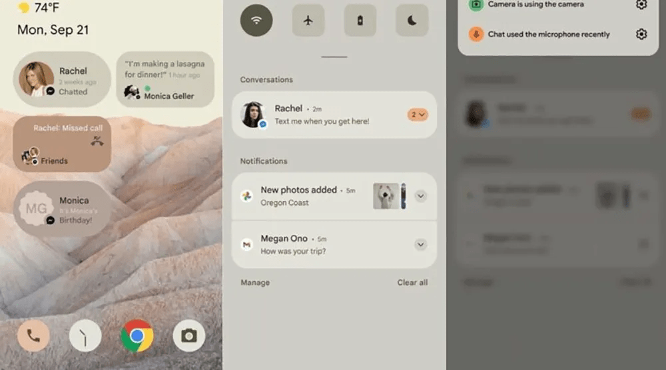Open Rachel Chatted conversation widget

[x=61, y=80]
